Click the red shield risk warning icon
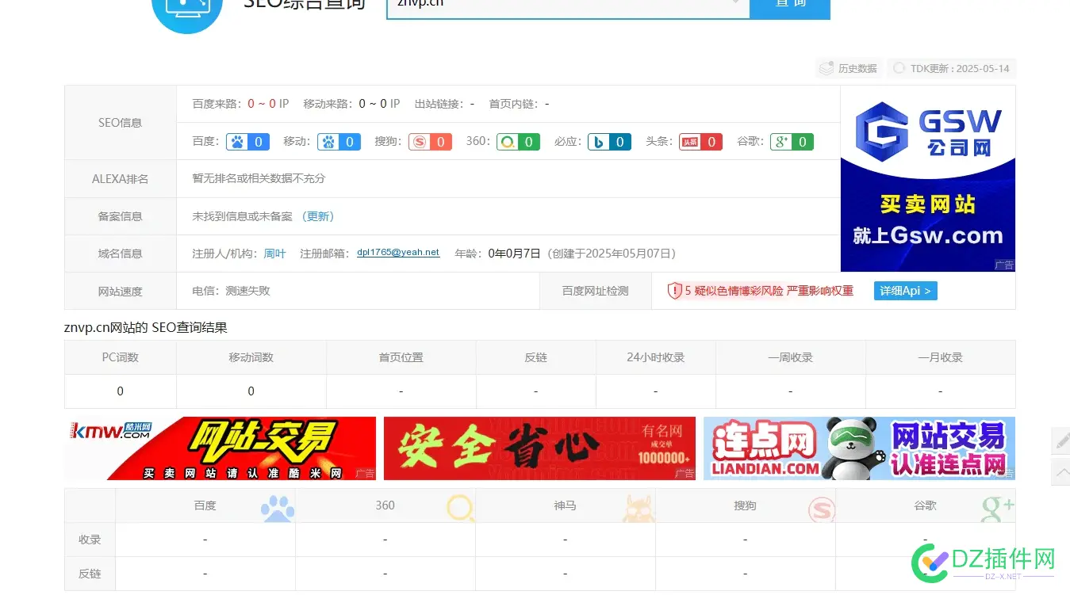This screenshot has height=595, width=1070. tap(674, 291)
